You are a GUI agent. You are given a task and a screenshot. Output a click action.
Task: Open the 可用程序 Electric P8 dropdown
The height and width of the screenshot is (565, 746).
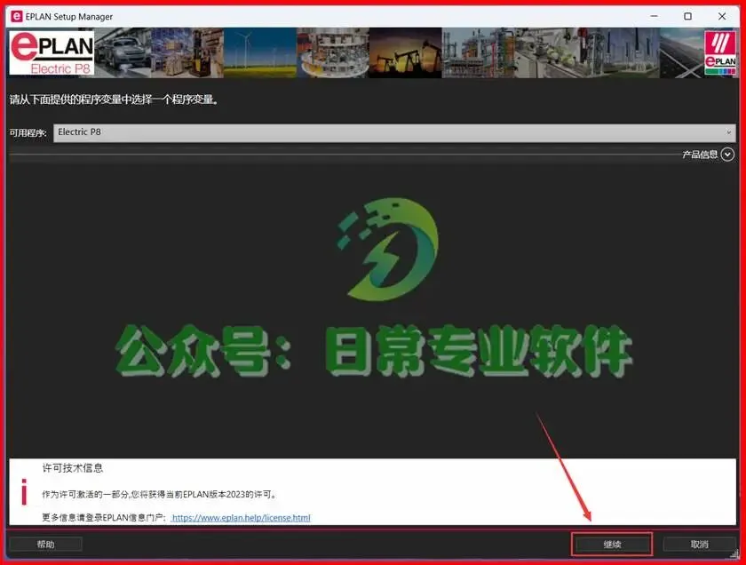(394, 132)
